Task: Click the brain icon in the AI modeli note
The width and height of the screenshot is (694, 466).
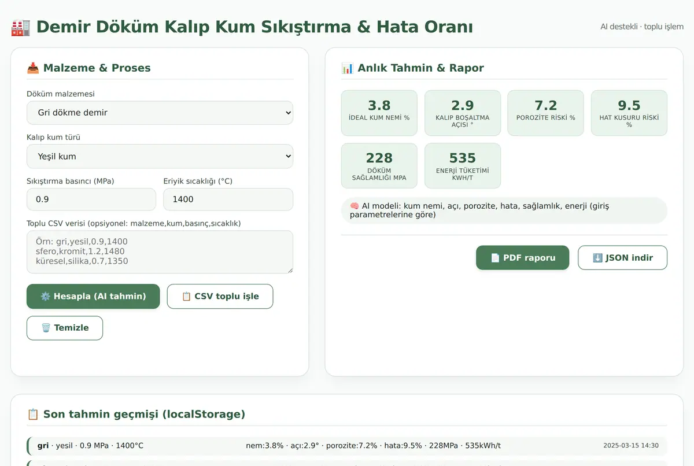Action: (355, 206)
